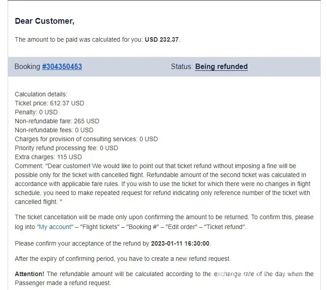Click the Non-refundable fare 265 USD line
327x290 pixels.
(x=57, y=121)
